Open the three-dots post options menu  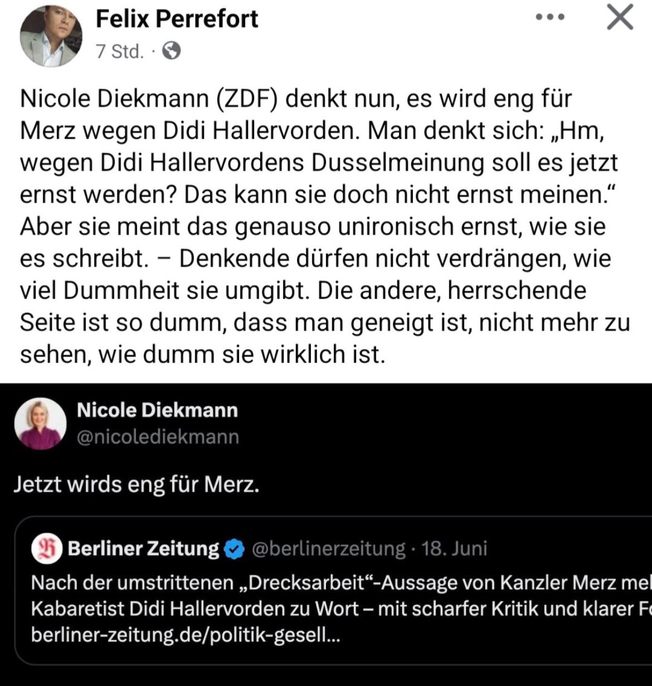550,17
